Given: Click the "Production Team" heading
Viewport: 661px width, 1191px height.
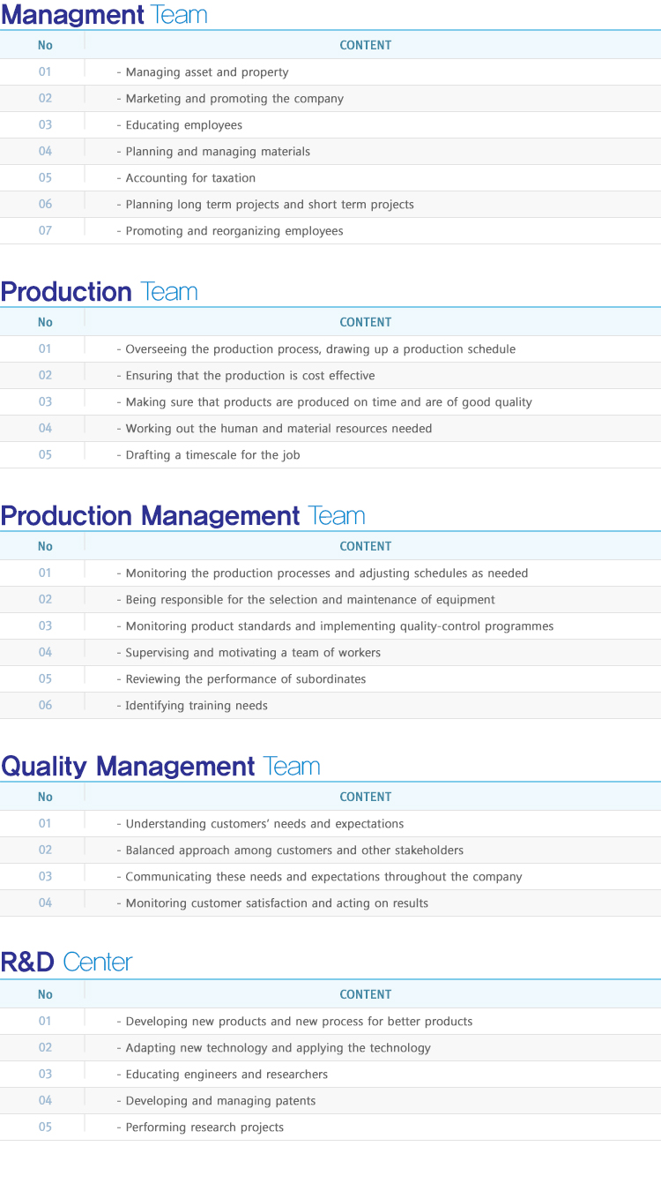Looking at the screenshot, I should (x=99, y=292).
